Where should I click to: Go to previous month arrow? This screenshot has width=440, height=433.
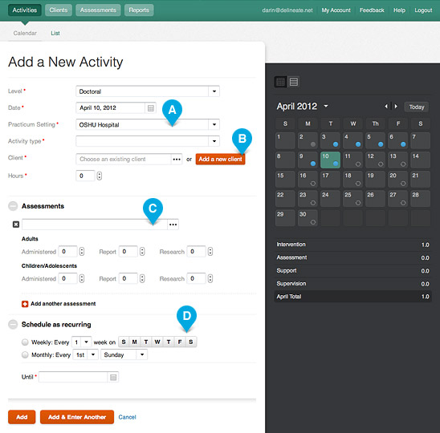click(386, 107)
